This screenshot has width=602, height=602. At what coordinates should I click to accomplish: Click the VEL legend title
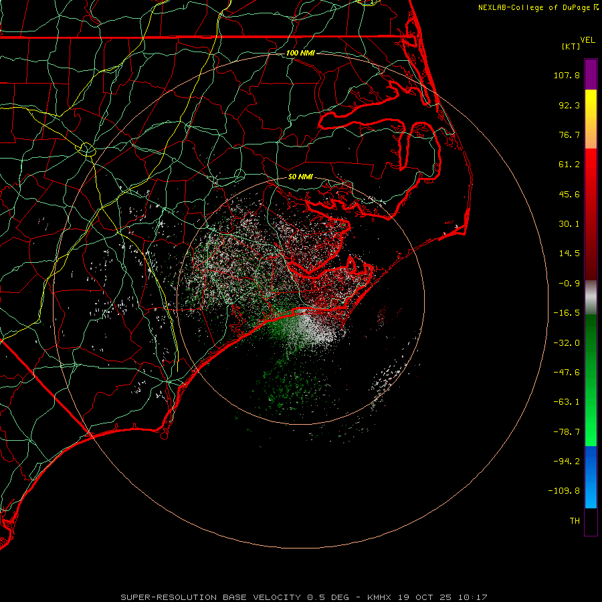[587, 40]
